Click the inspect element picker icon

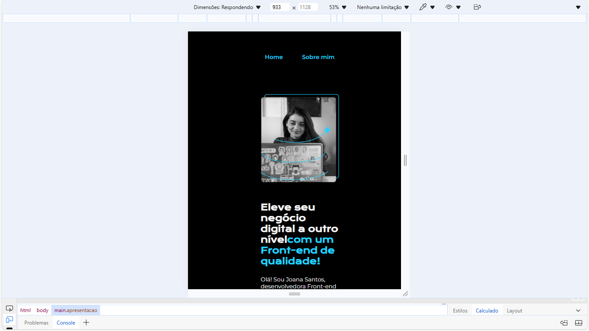pos(9,309)
